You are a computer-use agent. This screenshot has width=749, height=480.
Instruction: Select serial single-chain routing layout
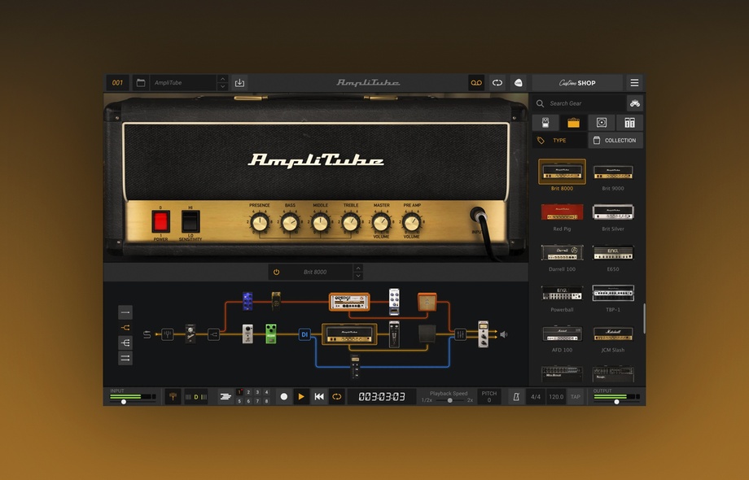point(125,312)
